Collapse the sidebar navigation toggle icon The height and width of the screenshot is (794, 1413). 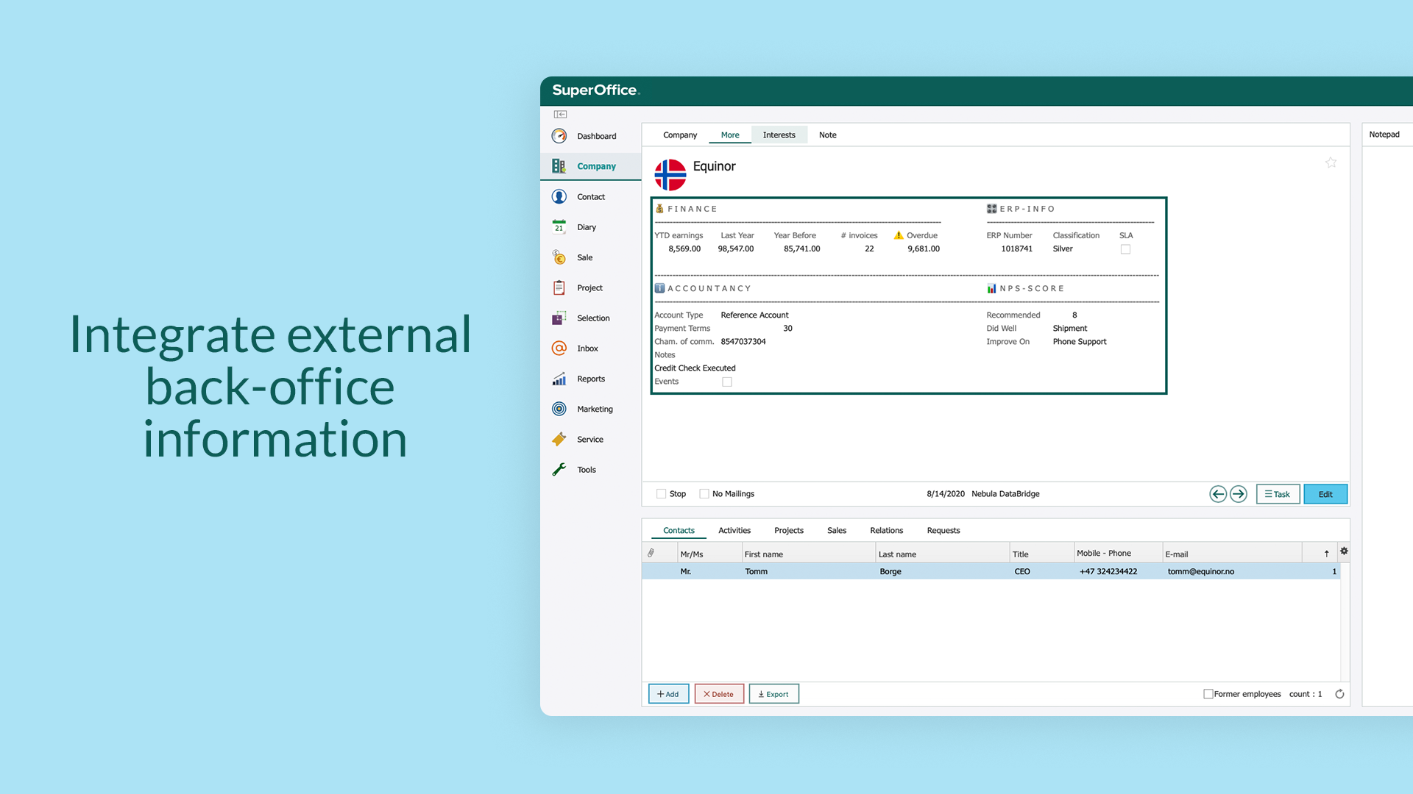coord(561,115)
